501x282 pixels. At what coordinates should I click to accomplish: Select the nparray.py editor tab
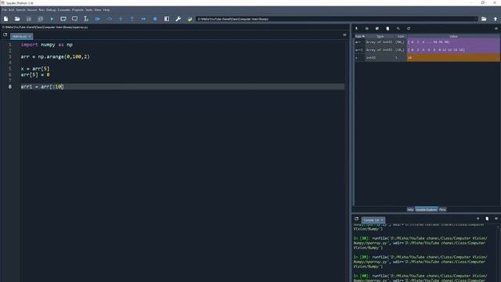(x=21, y=37)
